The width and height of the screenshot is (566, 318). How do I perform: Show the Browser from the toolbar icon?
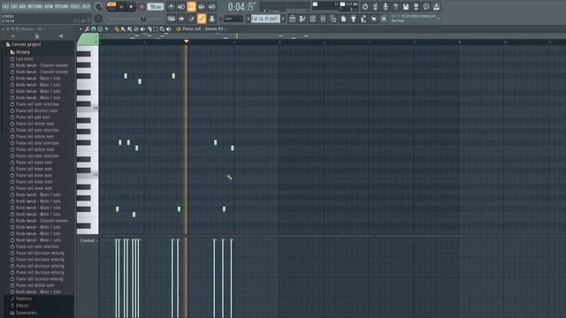coord(333,19)
